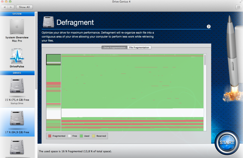This screenshot has height=158, width=243.
Task: Click the large free white band in map
Action: tap(132, 113)
